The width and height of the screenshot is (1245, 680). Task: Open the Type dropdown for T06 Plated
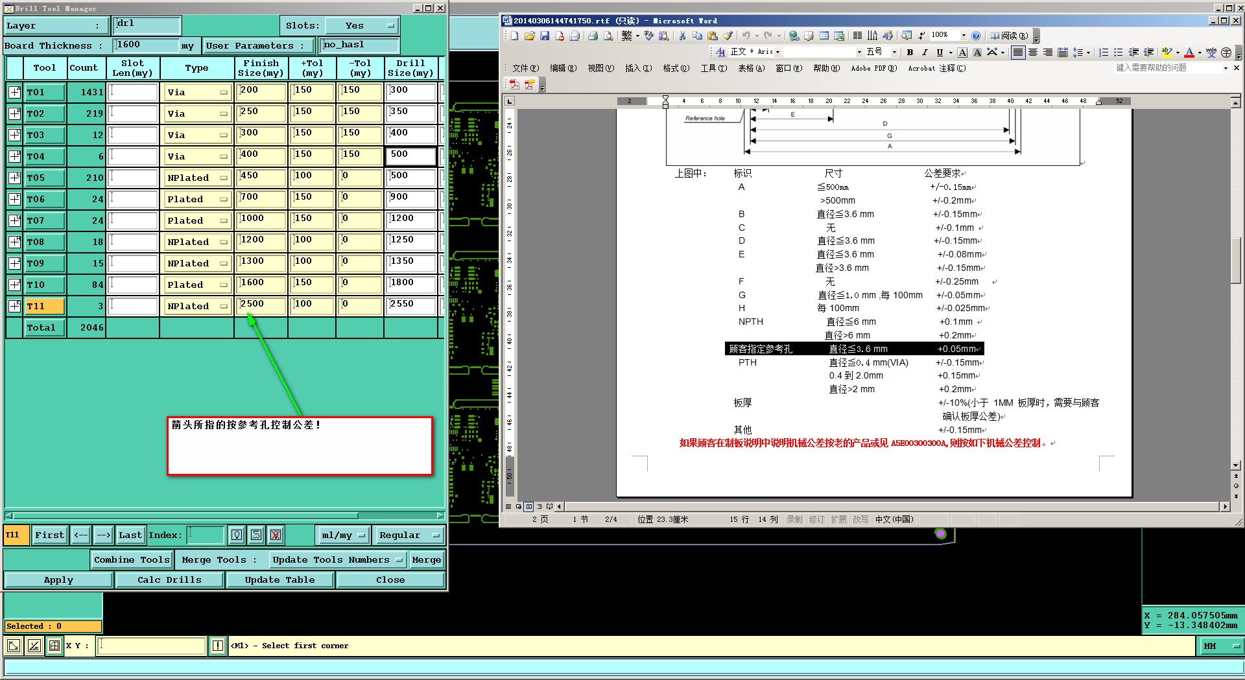click(x=197, y=199)
